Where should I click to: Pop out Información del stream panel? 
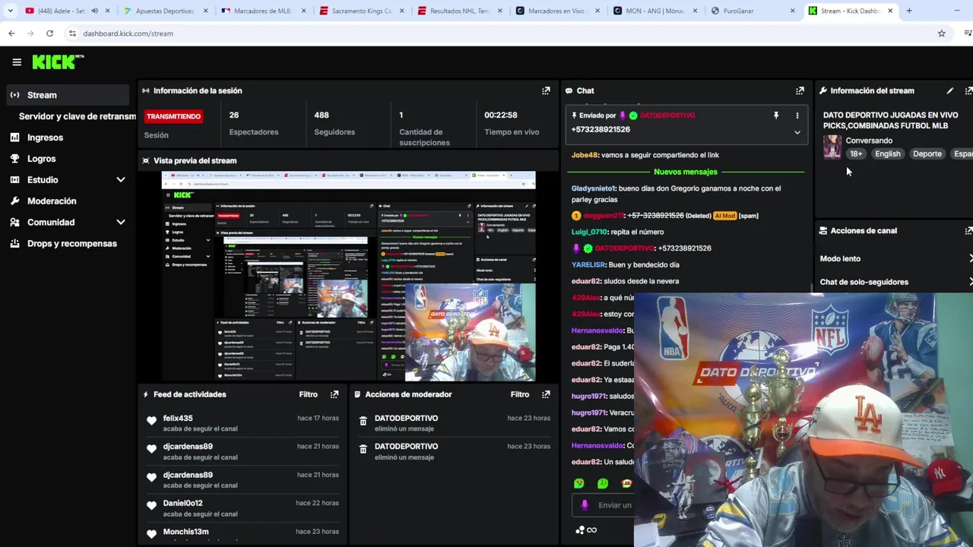pos(968,90)
